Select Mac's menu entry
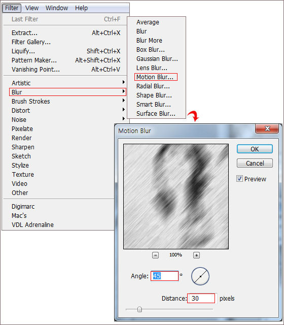The image size is (284, 325). pyautogui.click(x=19, y=215)
